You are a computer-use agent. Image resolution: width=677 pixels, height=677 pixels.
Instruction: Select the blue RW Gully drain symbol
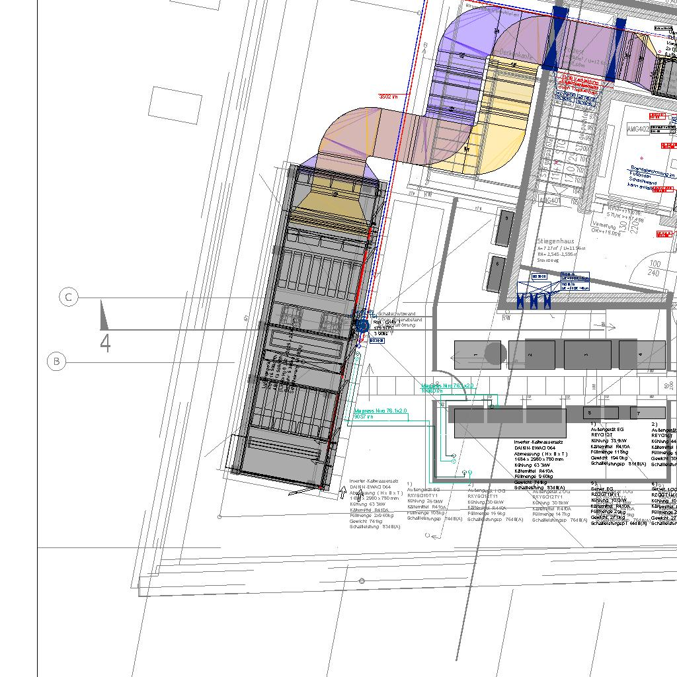pyautogui.click(x=362, y=325)
